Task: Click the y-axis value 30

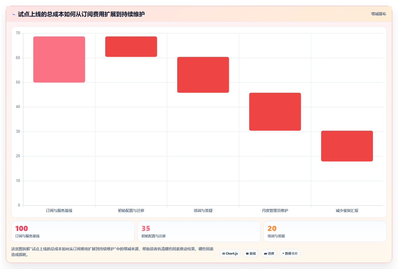Action: coord(18,132)
